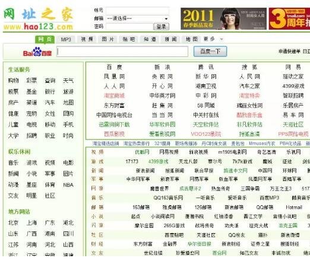
Task: Open 百合网 in the 交友 row
Action: coord(219,253)
